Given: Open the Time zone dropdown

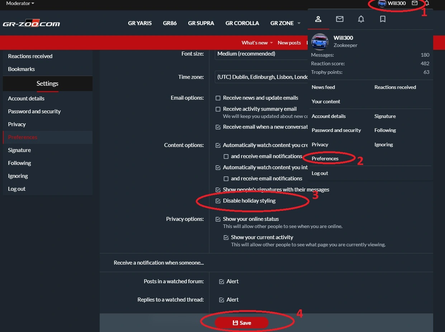Looking at the screenshot, I should pyautogui.click(x=262, y=77).
